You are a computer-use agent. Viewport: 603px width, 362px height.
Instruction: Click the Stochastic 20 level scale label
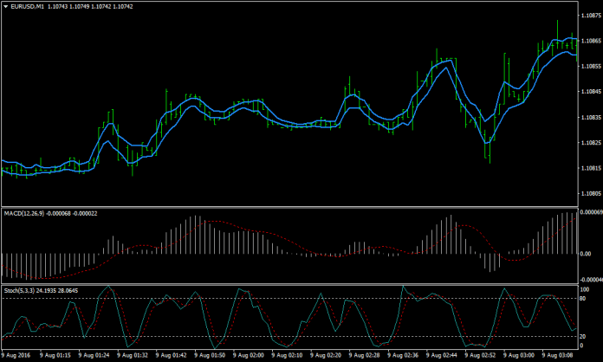coord(584,336)
